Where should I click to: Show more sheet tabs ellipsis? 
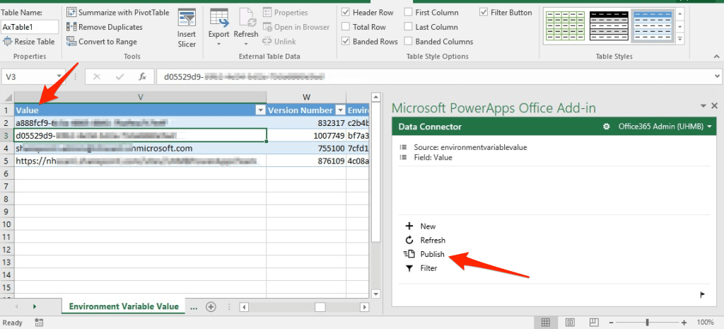click(194, 307)
